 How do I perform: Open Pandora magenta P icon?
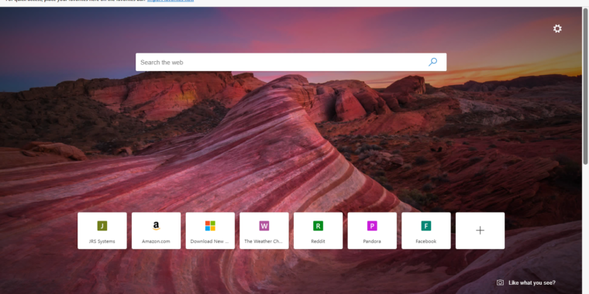372,226
